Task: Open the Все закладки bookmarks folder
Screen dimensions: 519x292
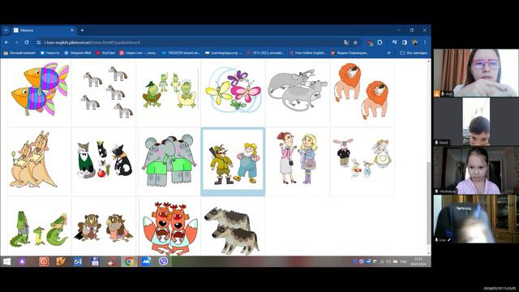Action: (414, 53)
